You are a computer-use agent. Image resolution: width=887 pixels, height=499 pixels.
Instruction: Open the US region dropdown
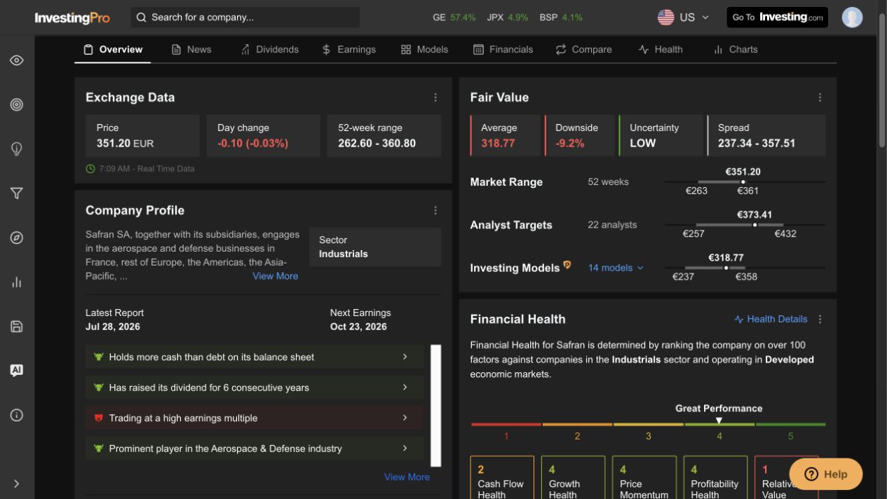point(684,17)
